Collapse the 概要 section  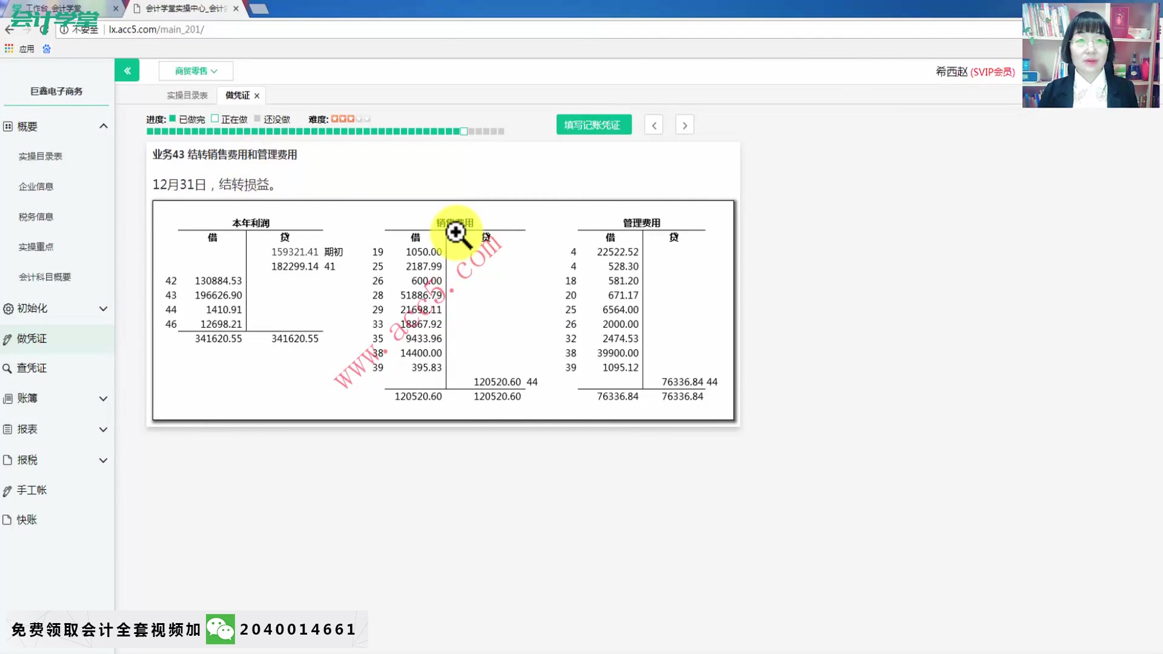104,125
